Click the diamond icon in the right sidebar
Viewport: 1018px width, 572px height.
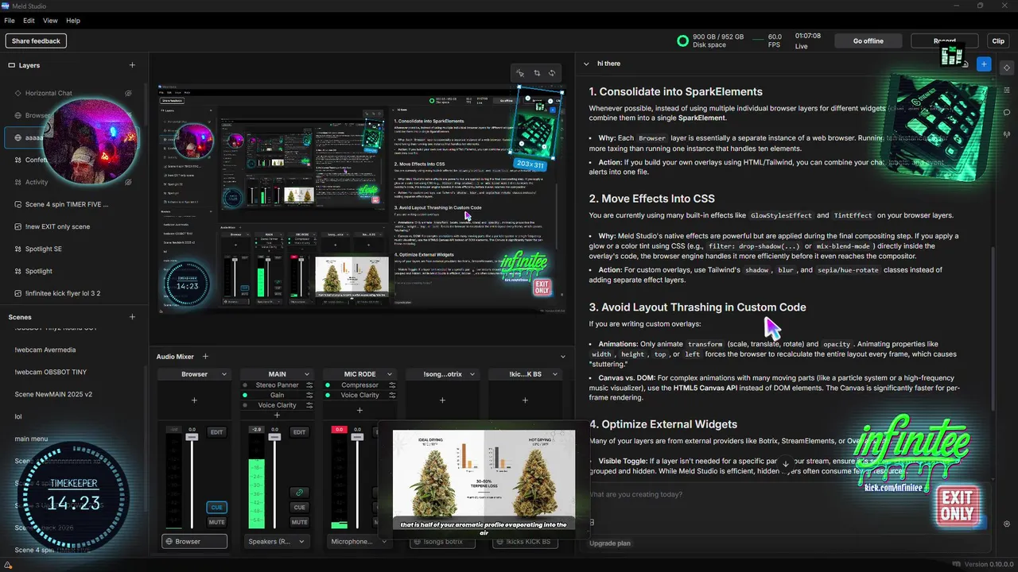tap(1007, 68)
